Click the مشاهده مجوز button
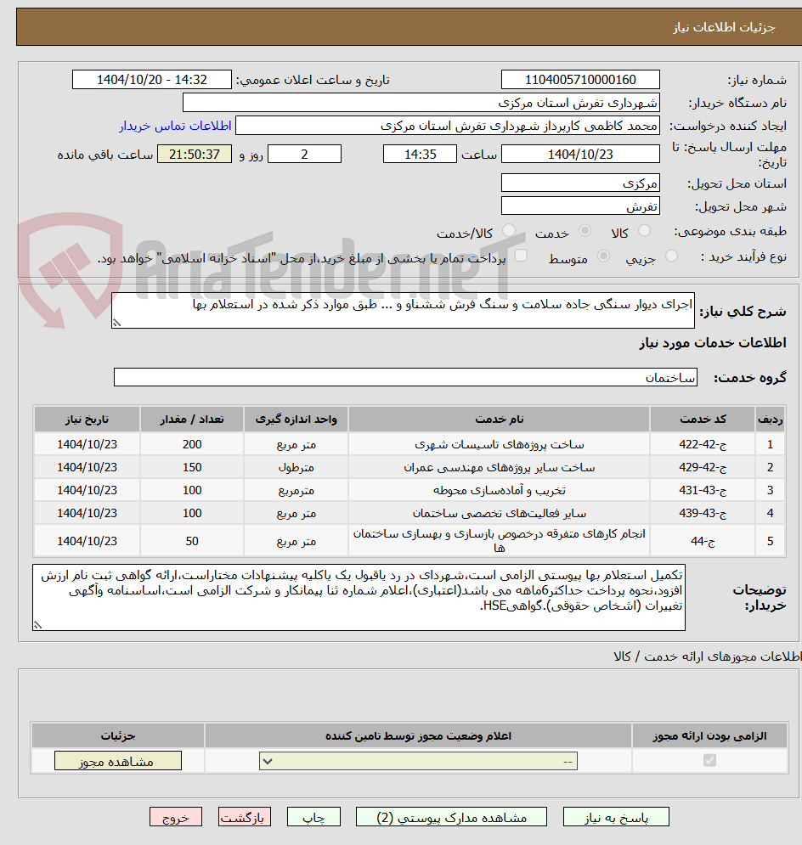Image resolution: width=802 pixels, height=845 pixels. point(117,761)
